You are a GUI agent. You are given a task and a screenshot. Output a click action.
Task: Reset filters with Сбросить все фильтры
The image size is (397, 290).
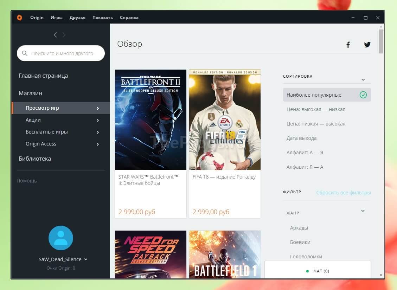click(343, 193)
